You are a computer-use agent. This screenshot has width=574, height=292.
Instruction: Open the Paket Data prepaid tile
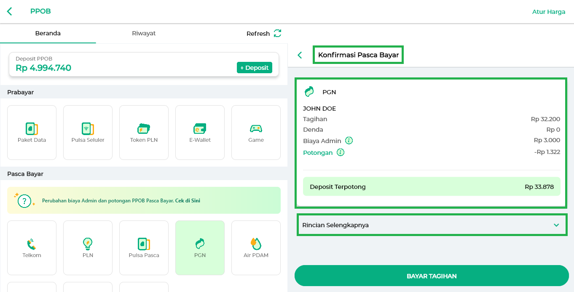click(x=32, y=133)
